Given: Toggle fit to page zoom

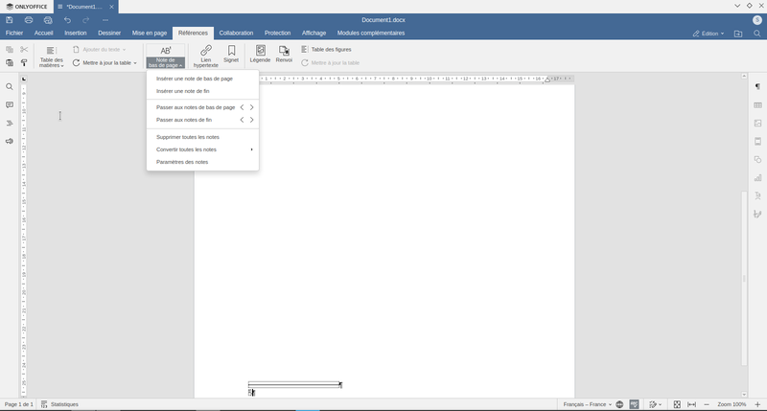Looking at the screenshot, I should pos(677,404).
